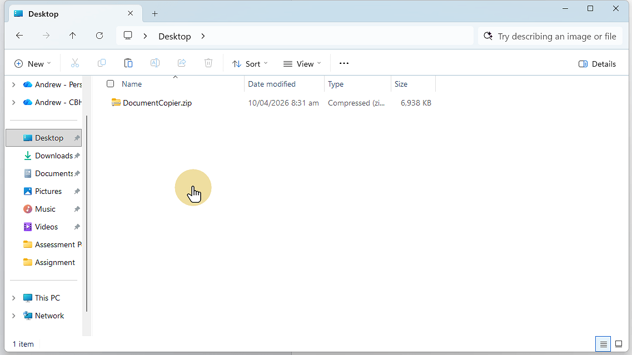This screenshot has height=355, width=632.
Task: Check the select-all checkbox in the Name column
Action: tap(110, 83)
